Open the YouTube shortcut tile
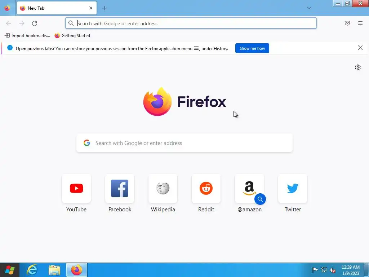This screenshot has width=369, height=277. tap(76, 188)
